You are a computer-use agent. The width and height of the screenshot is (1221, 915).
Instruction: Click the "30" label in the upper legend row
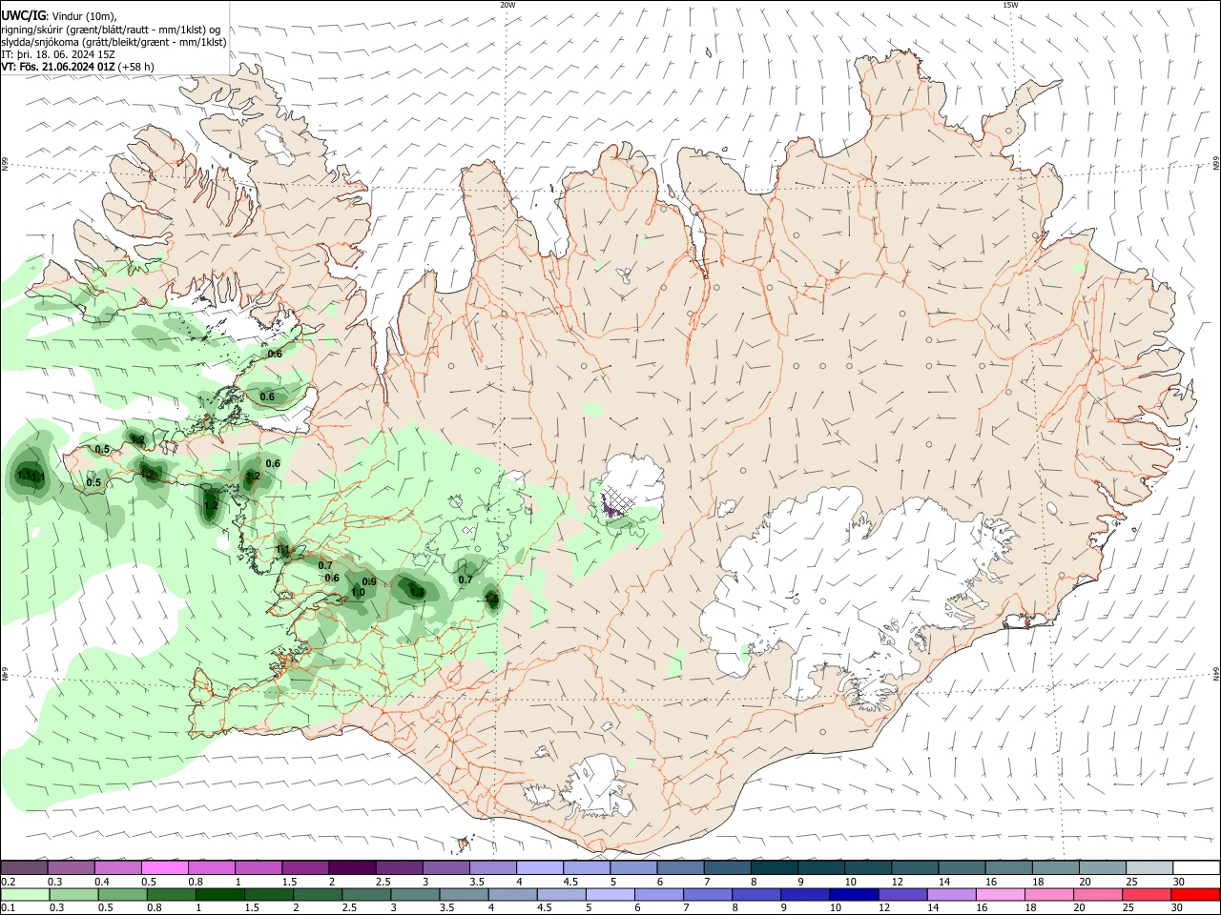(x=1179, y=882)
